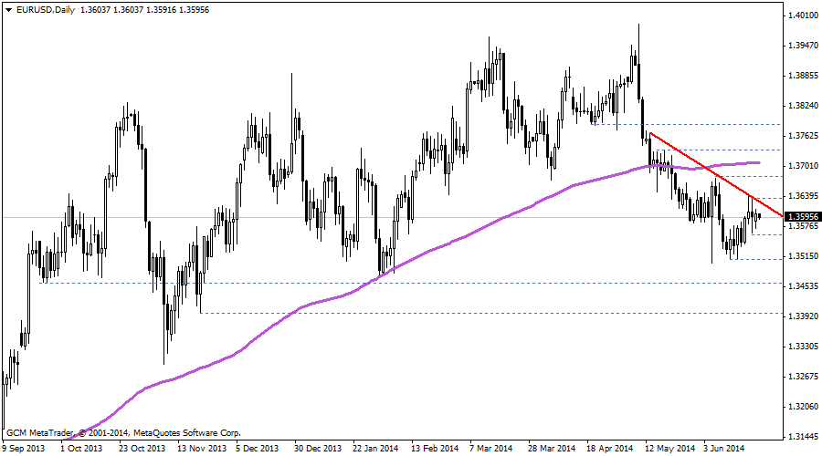The image size is (822, 456).
Task: Click the 1.31445 price scale label
Action: [803, 437]
